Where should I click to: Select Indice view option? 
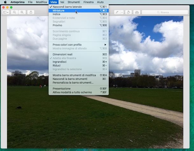point(79,14)
